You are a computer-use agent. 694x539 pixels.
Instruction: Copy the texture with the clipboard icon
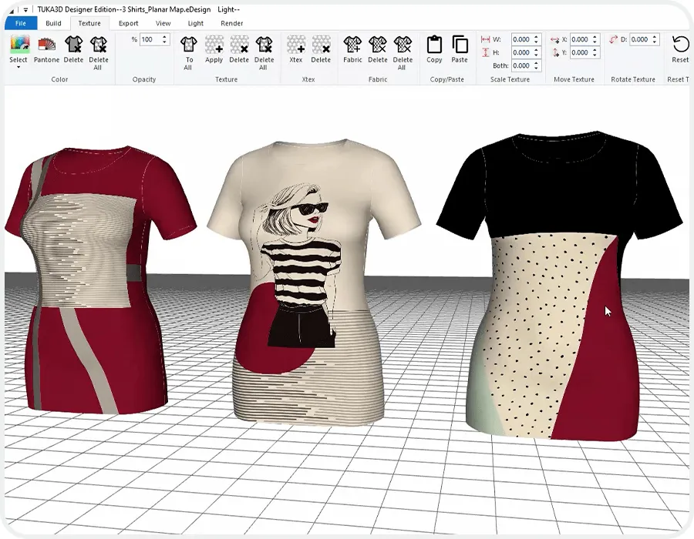[x=434, y=49]
